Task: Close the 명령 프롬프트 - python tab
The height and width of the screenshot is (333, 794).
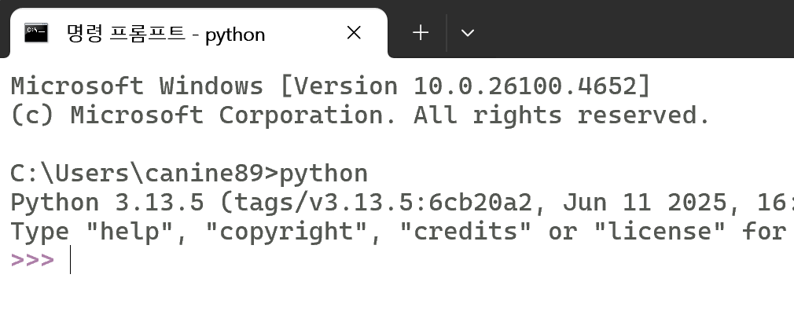Action: tap(354, 33)
